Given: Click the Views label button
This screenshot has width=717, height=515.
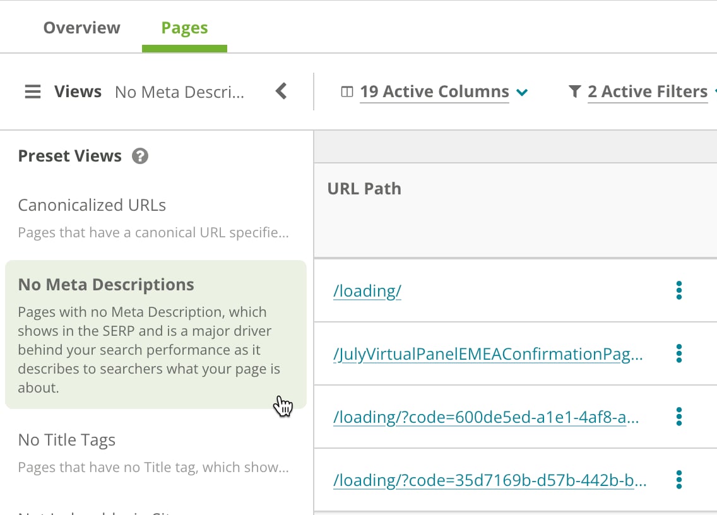Looking at the screenshot, I should tap(78, 92).
